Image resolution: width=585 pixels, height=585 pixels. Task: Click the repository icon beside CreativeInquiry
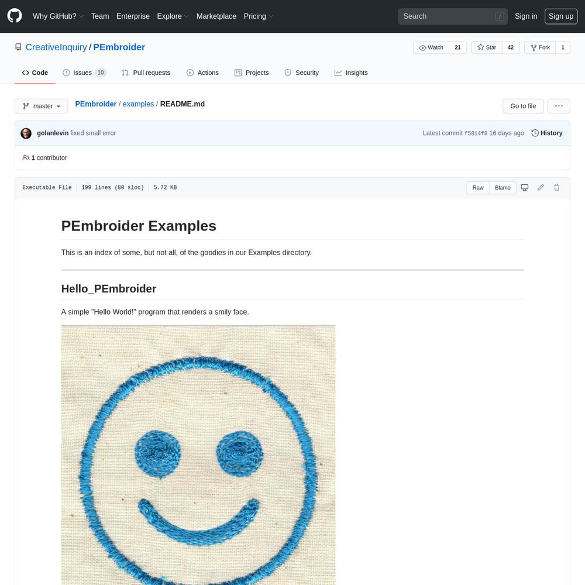[18, 47]
